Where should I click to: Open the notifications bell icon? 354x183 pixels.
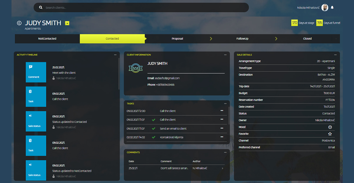coord(332,8)
